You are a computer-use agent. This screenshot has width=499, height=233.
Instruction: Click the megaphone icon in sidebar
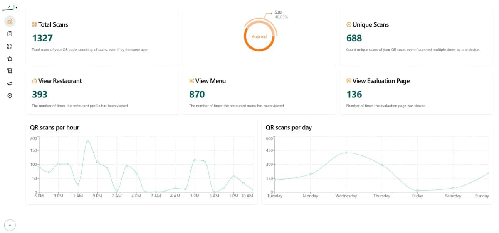(10, 83)
